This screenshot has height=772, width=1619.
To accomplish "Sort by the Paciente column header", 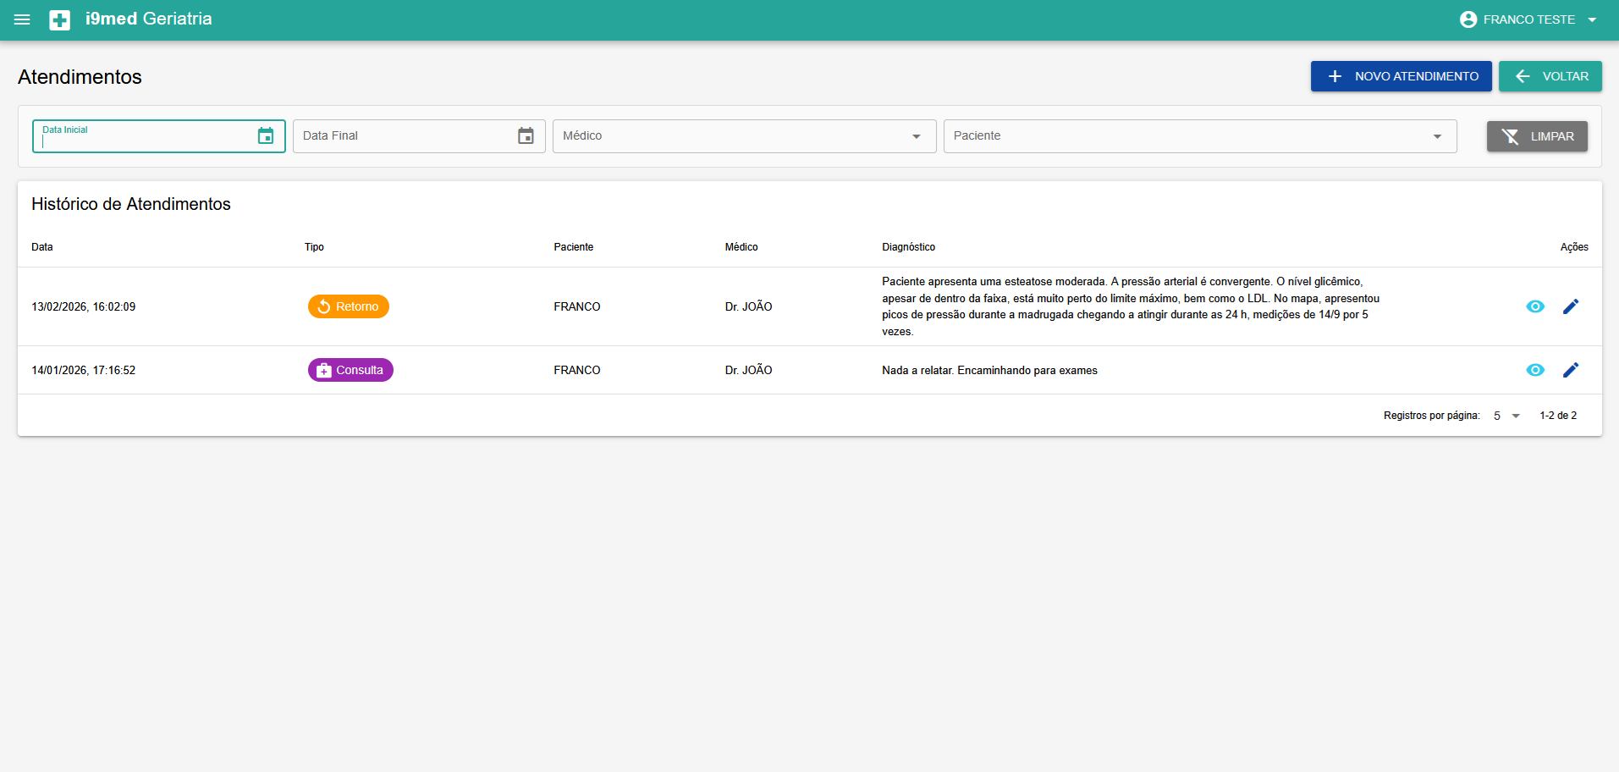I will pos(574,247).
